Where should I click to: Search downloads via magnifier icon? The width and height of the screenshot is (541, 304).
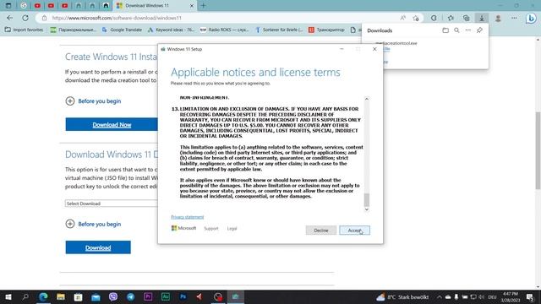coord(456,30)
